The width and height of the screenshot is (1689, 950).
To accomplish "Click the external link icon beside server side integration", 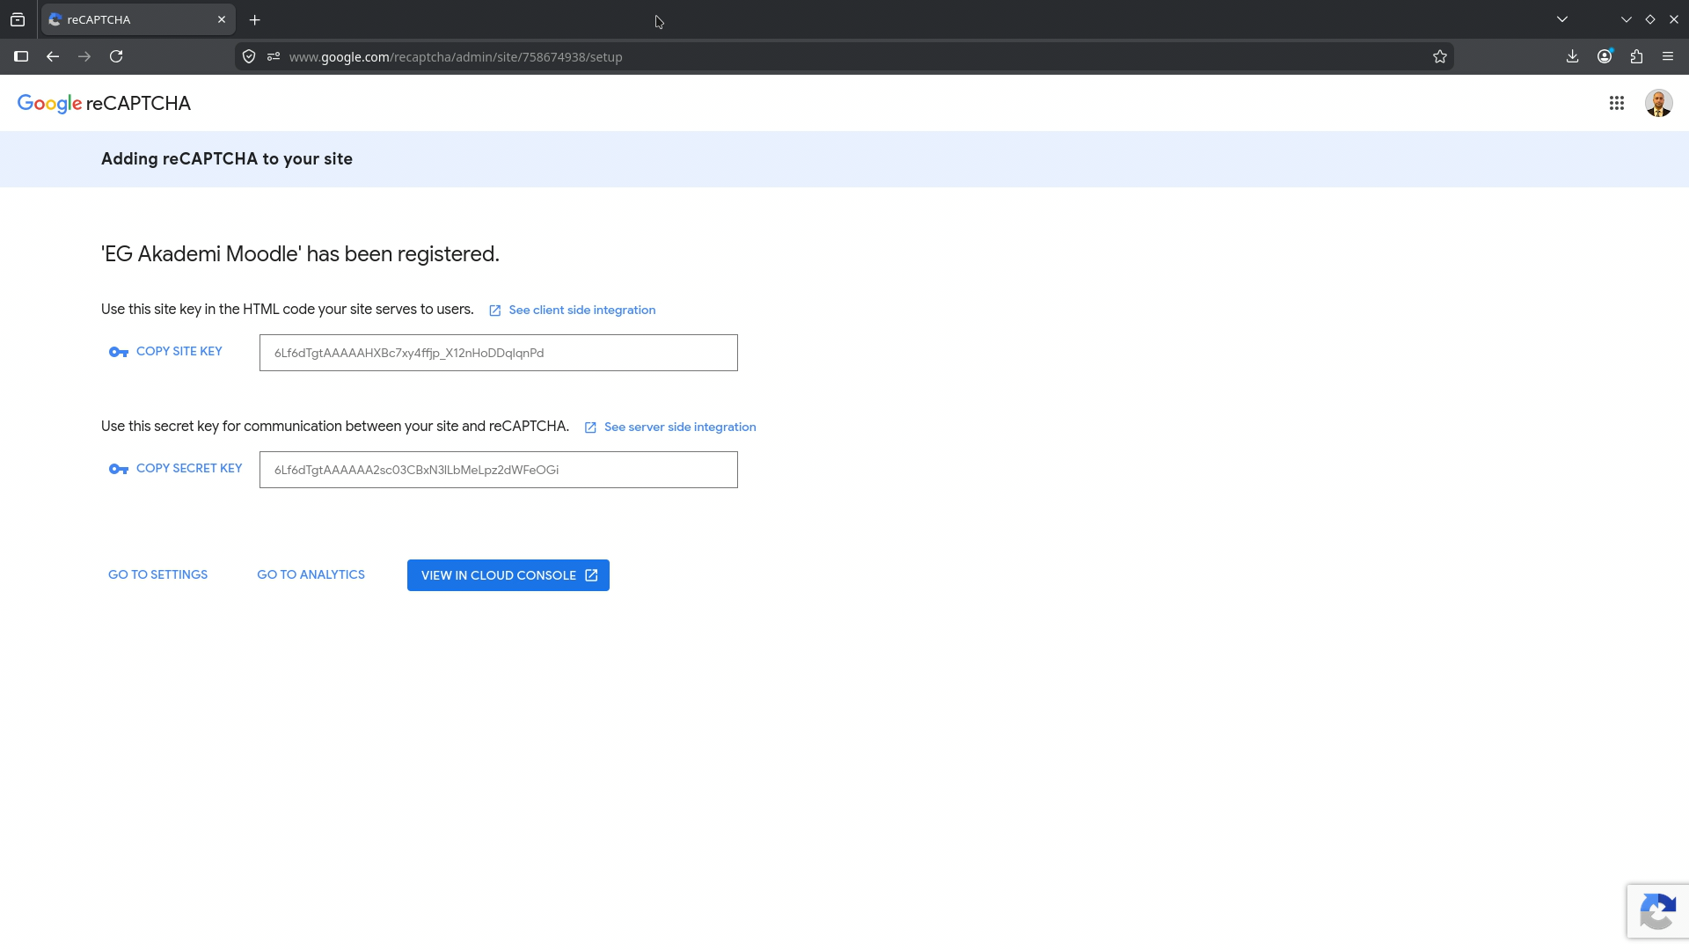I will pos(590,427).
